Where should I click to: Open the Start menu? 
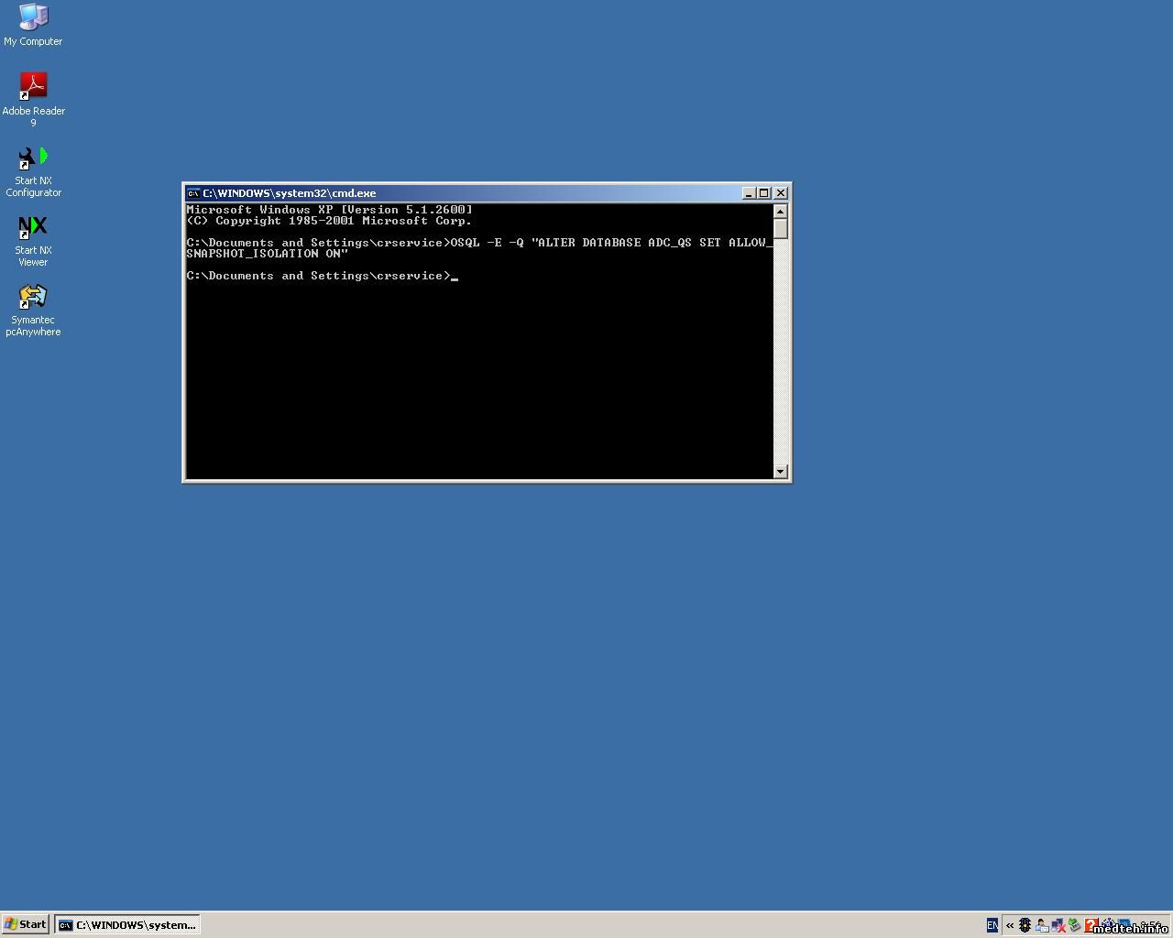click(x=26, y=924)
